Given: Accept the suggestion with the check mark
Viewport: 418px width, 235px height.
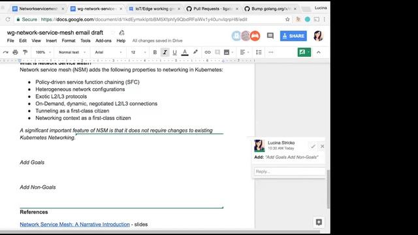Looking at the screenshot, I should pos(313,146).
